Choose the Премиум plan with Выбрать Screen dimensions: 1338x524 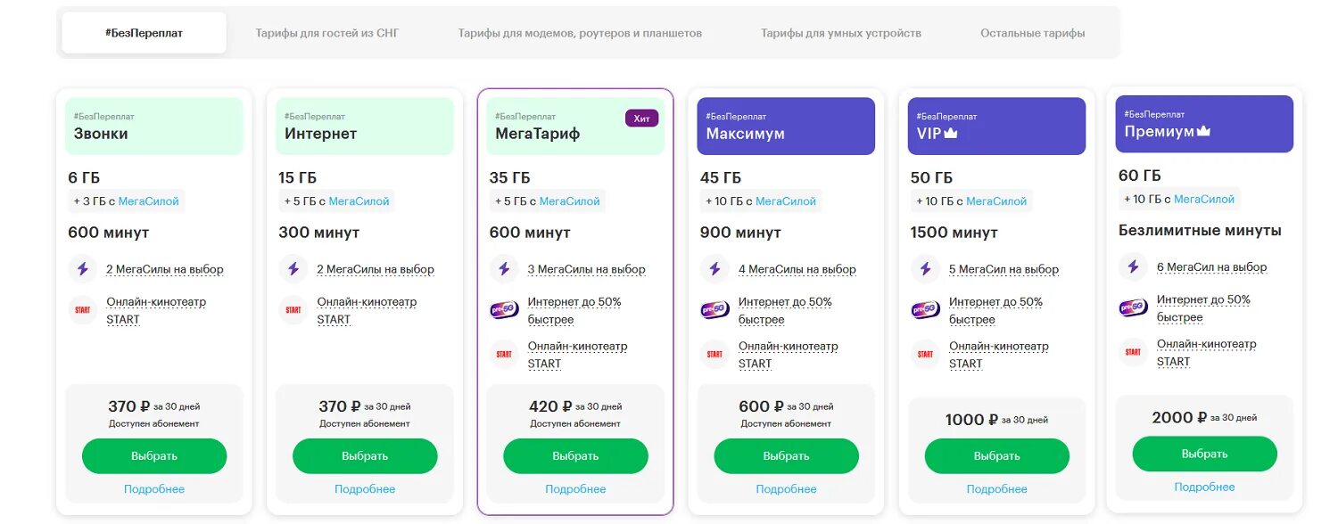tap(1204, 454)
